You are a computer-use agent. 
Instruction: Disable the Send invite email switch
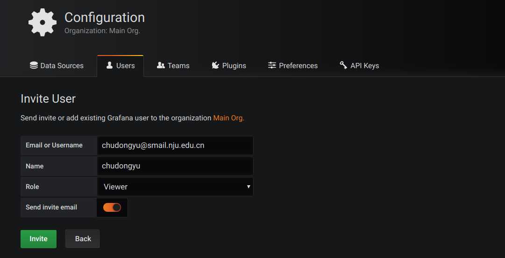pos(112,207)
